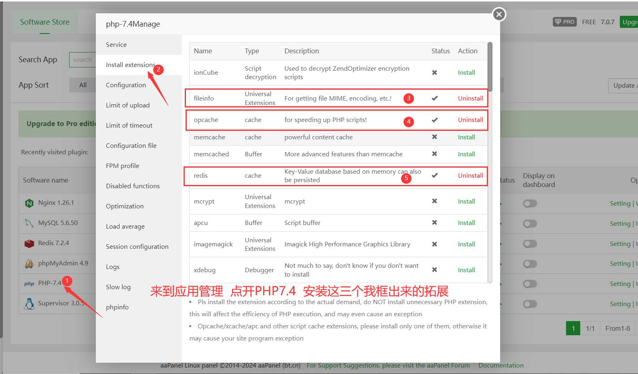Click the phpMyAdmin 4.9 icon
Image resolution: width=638 pixels, height=374 pixels.
click(x=29, y=264)
